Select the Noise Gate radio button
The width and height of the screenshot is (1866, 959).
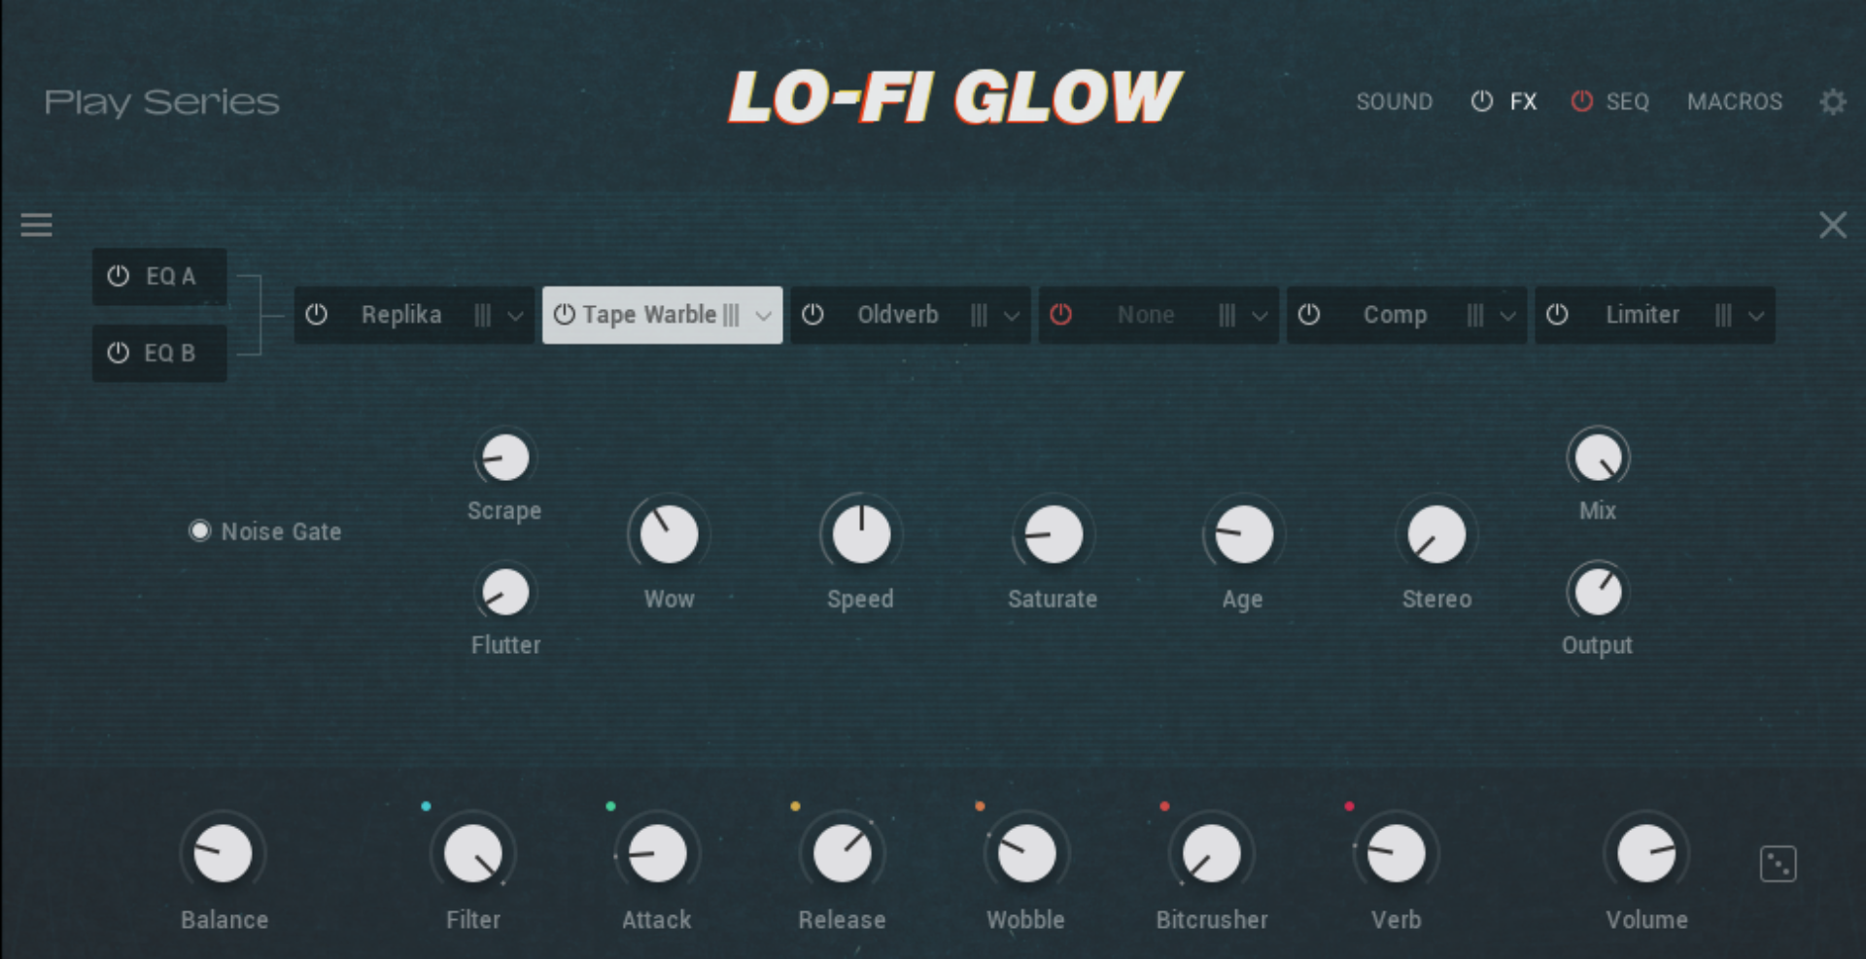point(199,531)
